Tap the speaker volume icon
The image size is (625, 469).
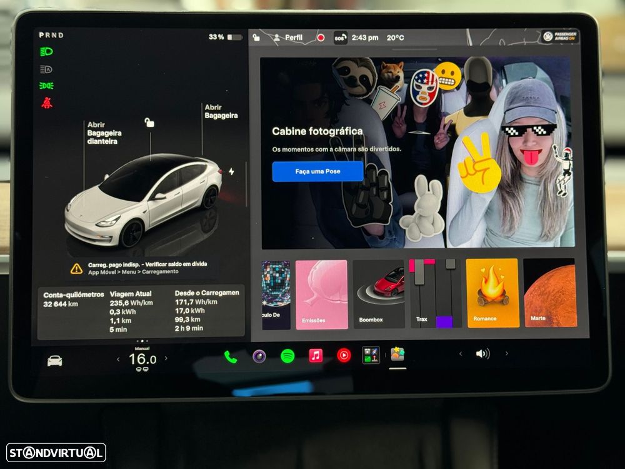[x=482, y=354]
